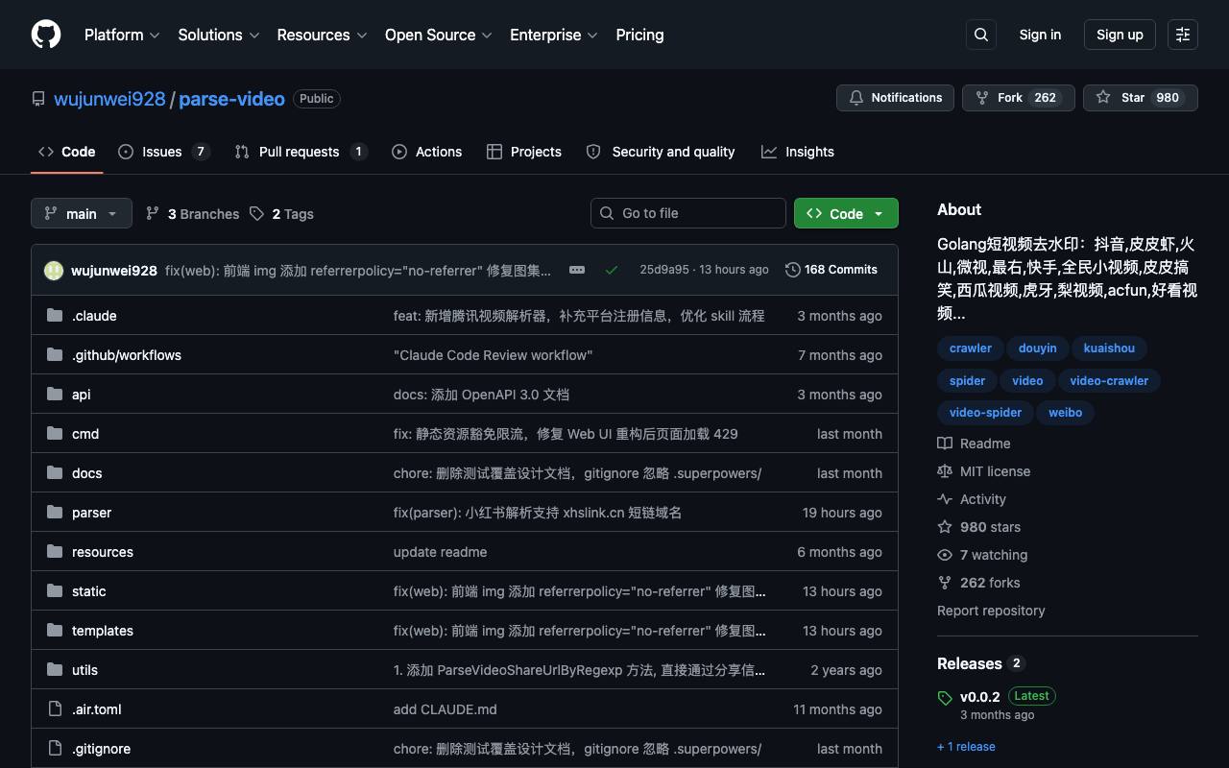Click the static folder icon
Image resolution: width=1229 pixels, height=768 pixels.
pos(55,591)
